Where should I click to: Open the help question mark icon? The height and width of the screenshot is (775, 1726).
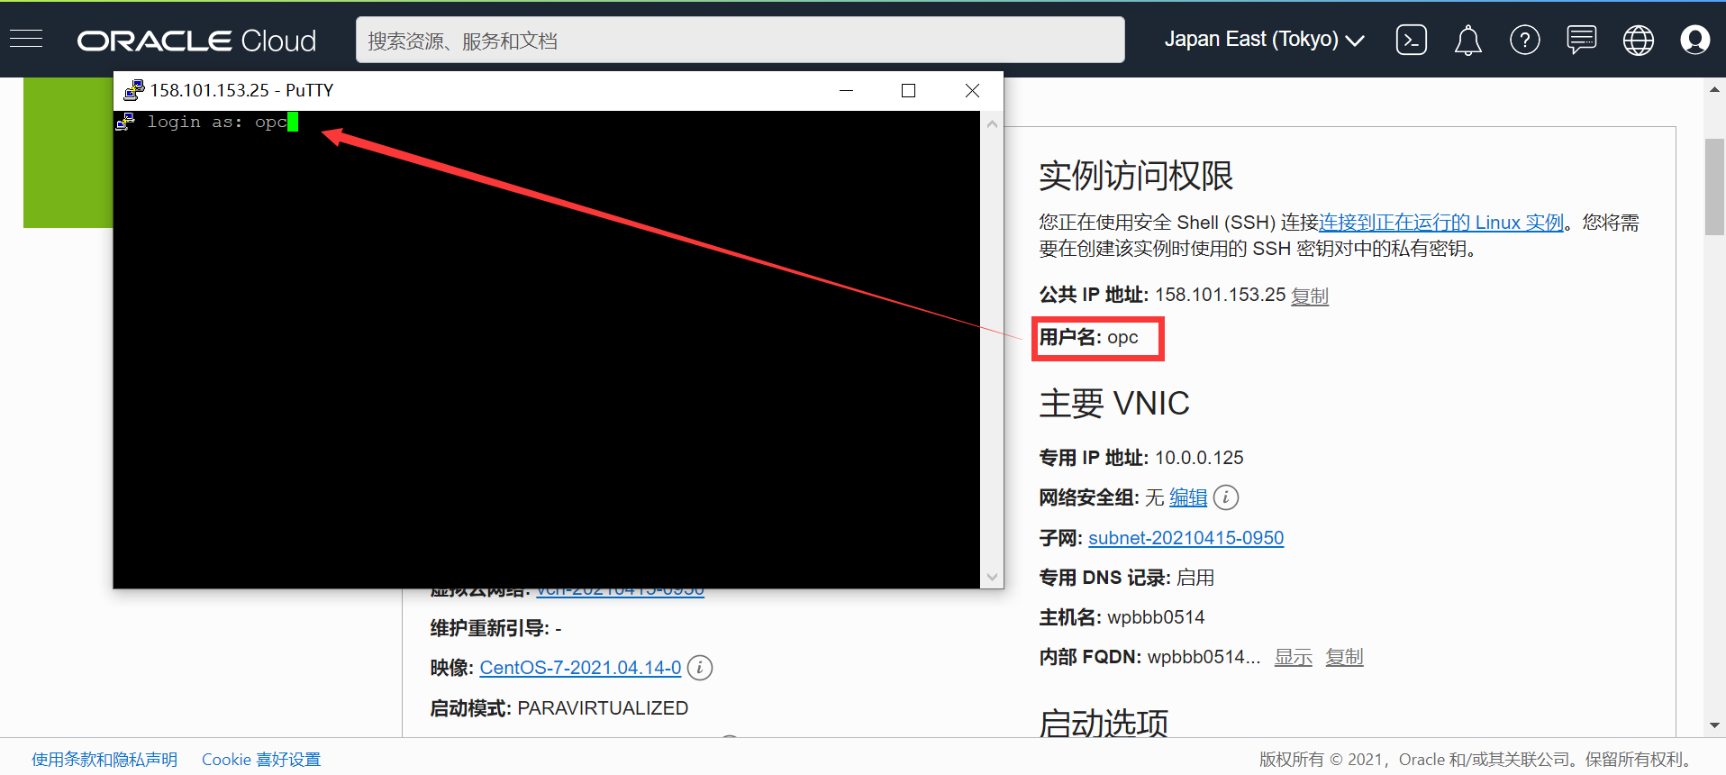[x=1524, y=40]
